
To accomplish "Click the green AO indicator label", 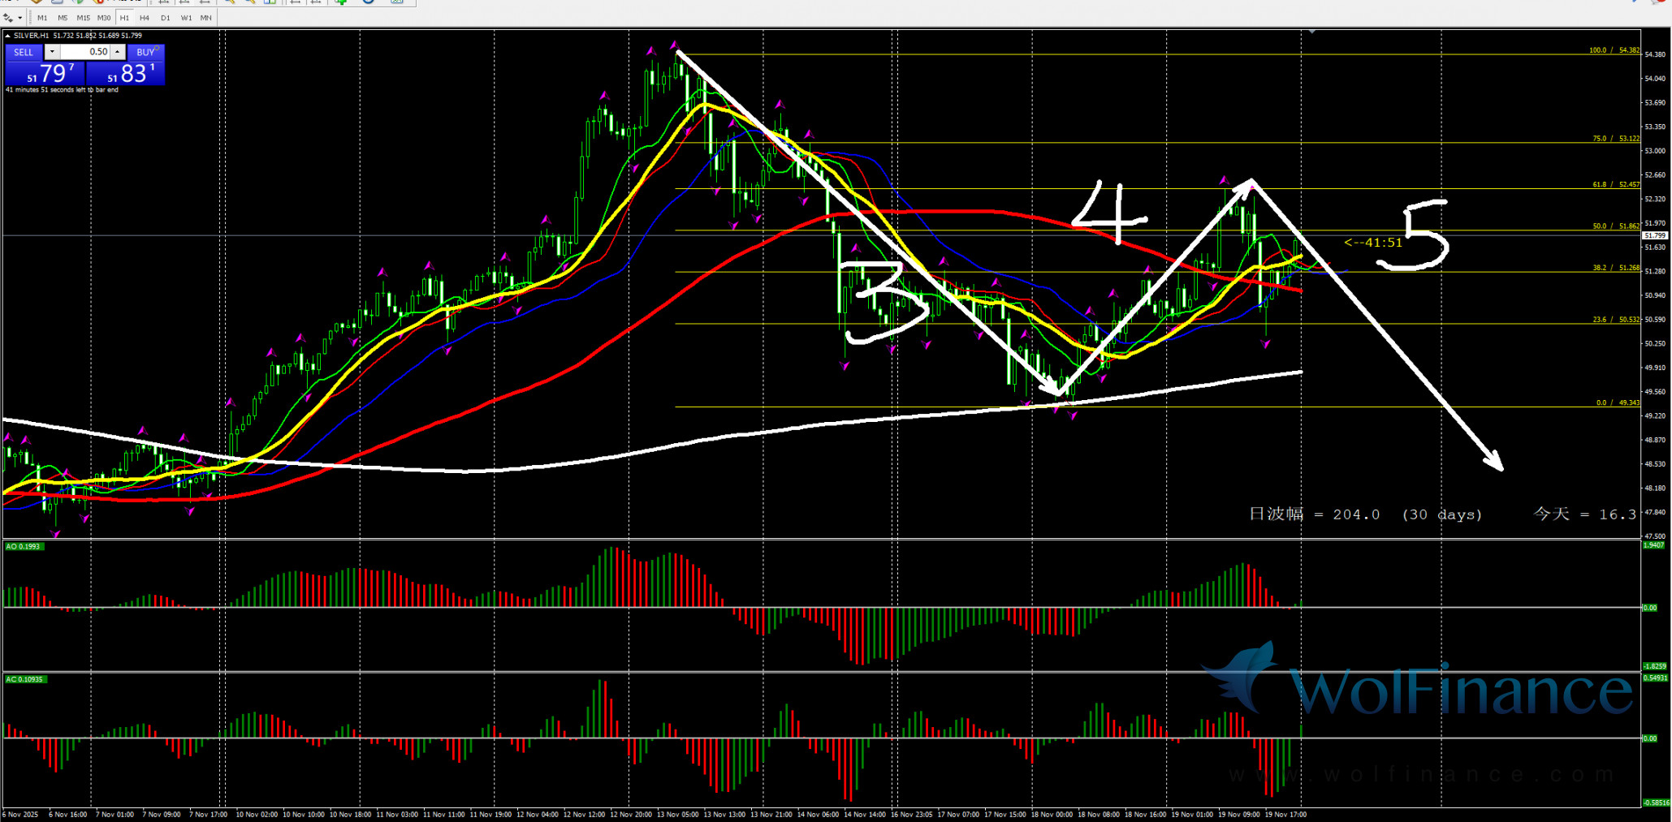I will coord(24,547).
